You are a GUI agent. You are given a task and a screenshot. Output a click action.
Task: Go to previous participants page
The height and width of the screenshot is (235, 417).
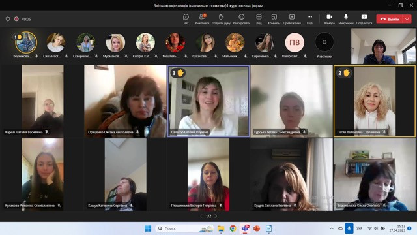coord(201,216)
